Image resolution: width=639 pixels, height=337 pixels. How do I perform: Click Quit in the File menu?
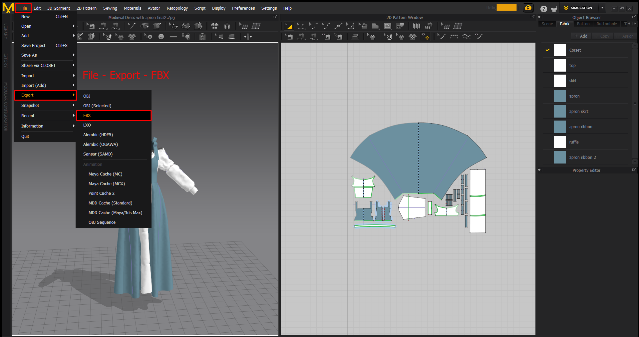[25, 137]
